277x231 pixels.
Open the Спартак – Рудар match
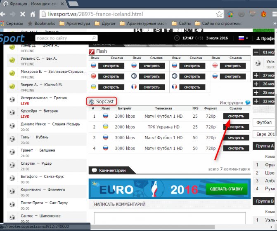(47, 166)
